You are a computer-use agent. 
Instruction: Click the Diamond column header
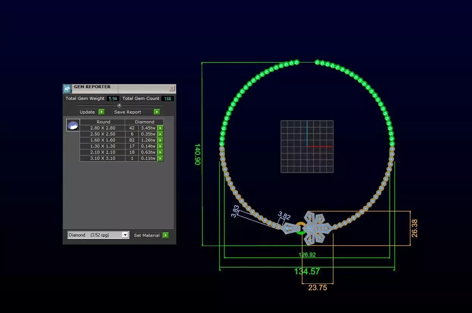pos(144,122)
